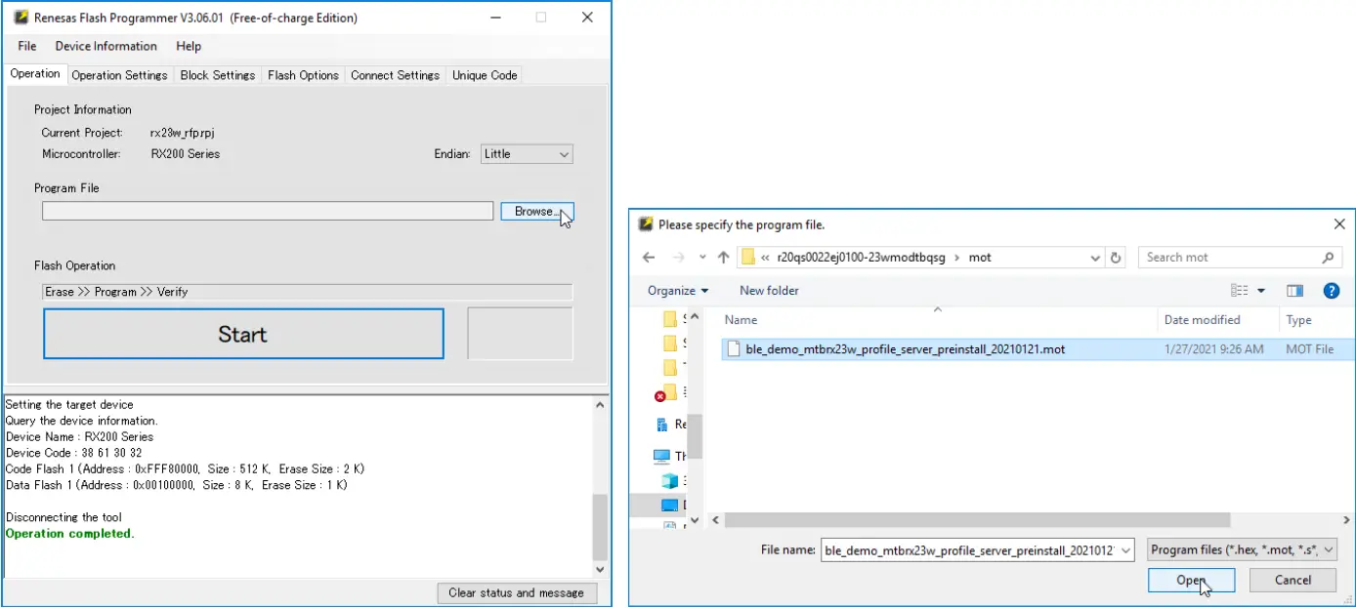Expand the file name combo box arrow
This screenshot has width=1356, height=608.
tap(1126, 548)
